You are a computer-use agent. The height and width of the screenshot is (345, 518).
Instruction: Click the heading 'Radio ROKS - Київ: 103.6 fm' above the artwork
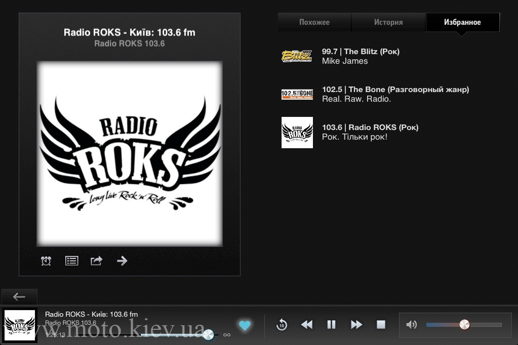(x=130, y=32)
